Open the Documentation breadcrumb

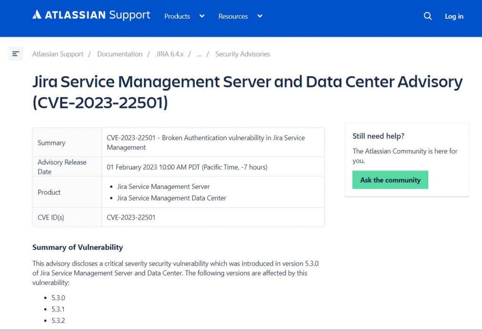[x=120, y=54]
